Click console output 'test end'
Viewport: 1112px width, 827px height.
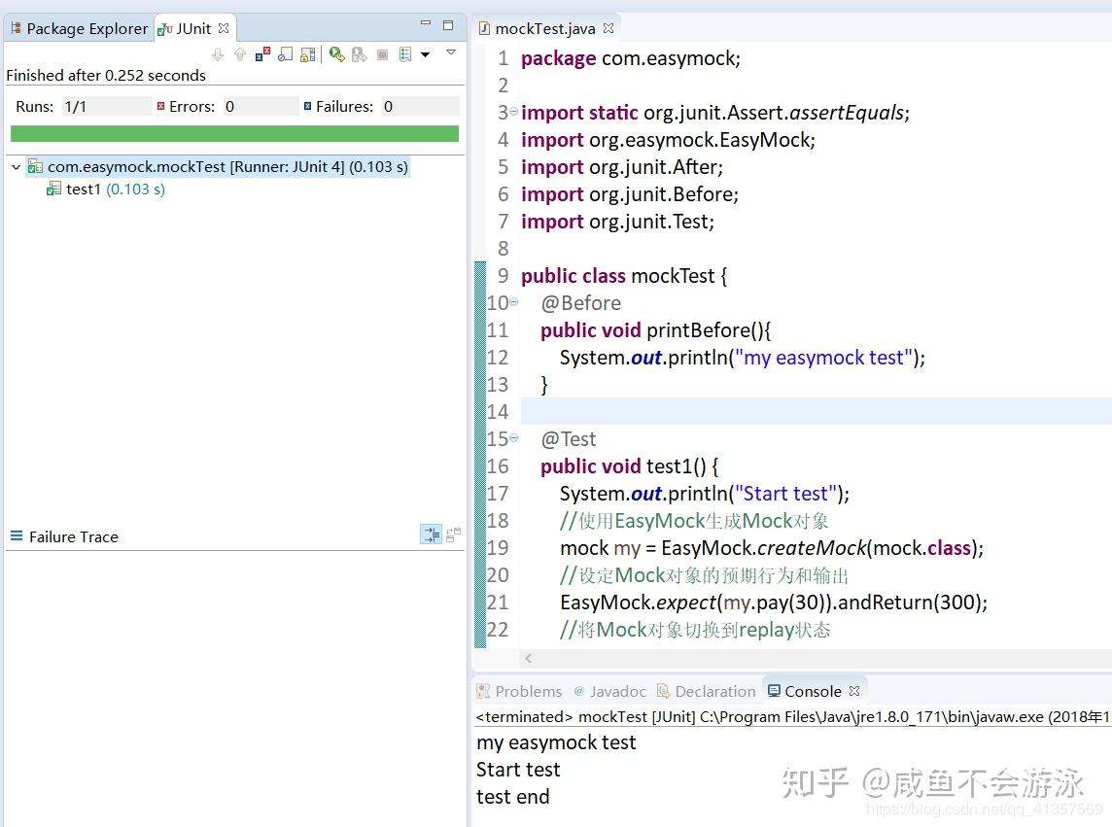click(512, 797)
